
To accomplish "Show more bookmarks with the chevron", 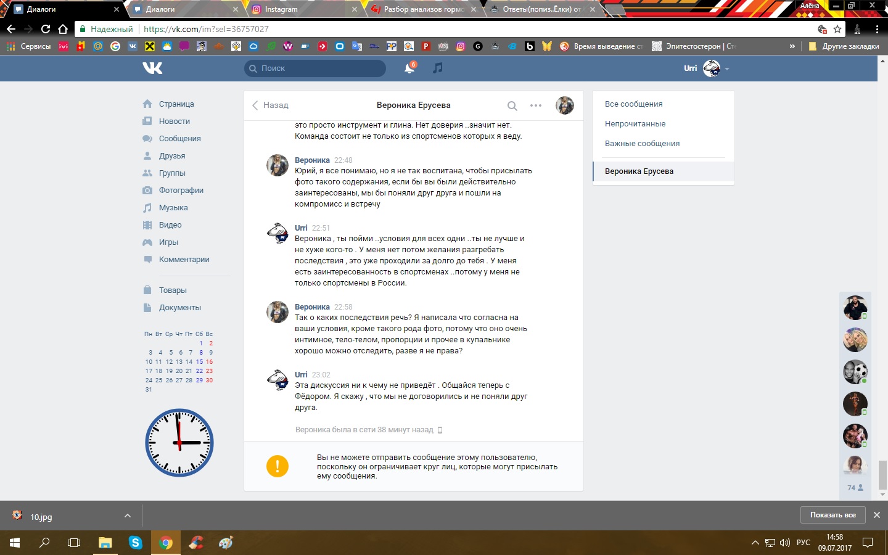I will click(x=792, y=46).
